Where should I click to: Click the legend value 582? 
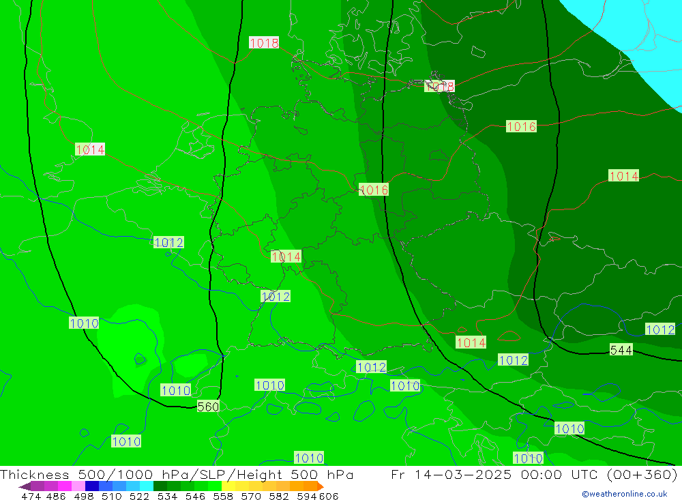(278, 497)
